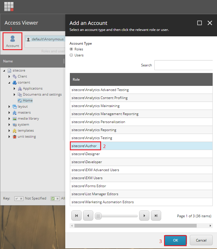This screenshot has height=249, width=217.
Task: Click the masters node puzzle icon
Action: (15, 112)
